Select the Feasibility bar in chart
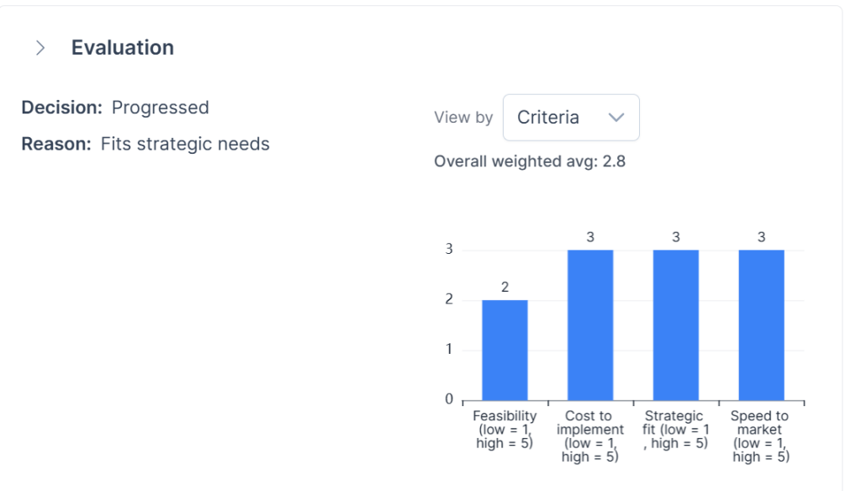861x491 pixels. [504, 351]
